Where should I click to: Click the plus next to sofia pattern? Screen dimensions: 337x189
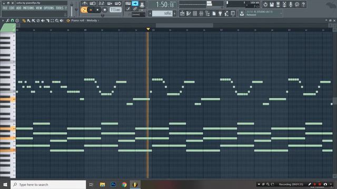(x=174, y=13)
